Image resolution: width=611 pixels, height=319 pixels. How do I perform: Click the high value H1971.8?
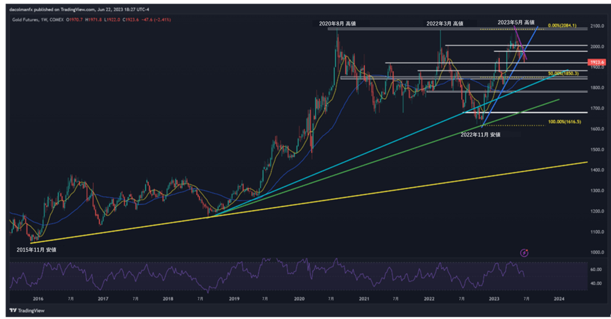click(93, 19)
